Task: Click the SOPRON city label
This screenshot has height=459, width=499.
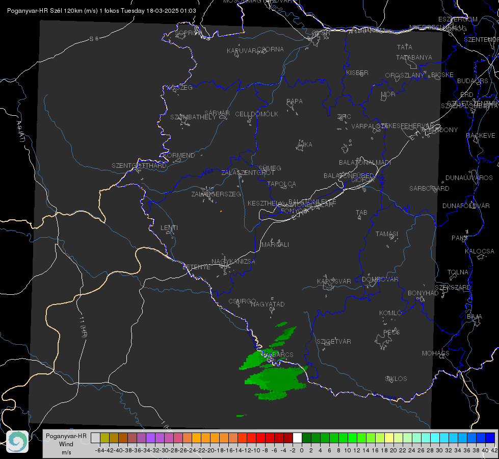Action: (x=188, y=33)
